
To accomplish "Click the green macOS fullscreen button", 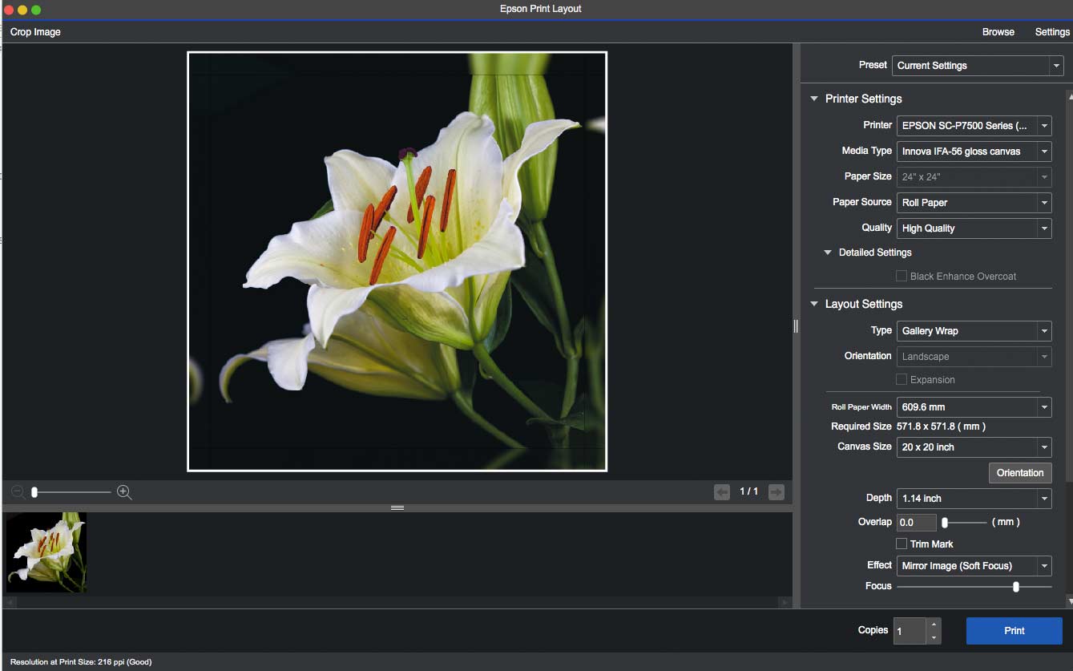I will [x=36, y=9].
